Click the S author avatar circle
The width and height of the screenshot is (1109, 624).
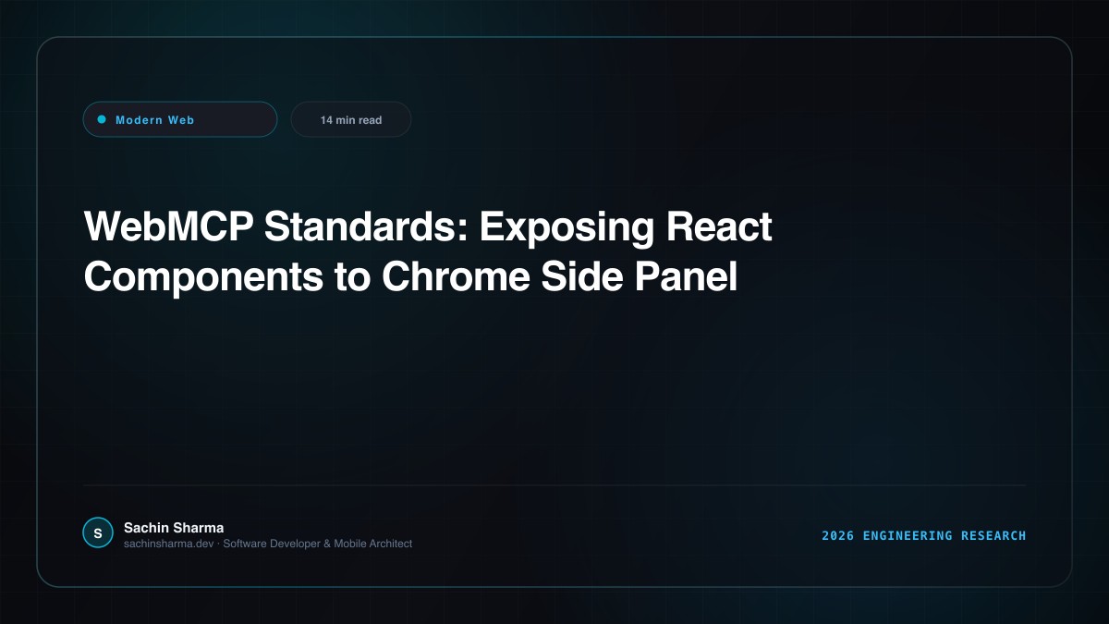(98, 533)
